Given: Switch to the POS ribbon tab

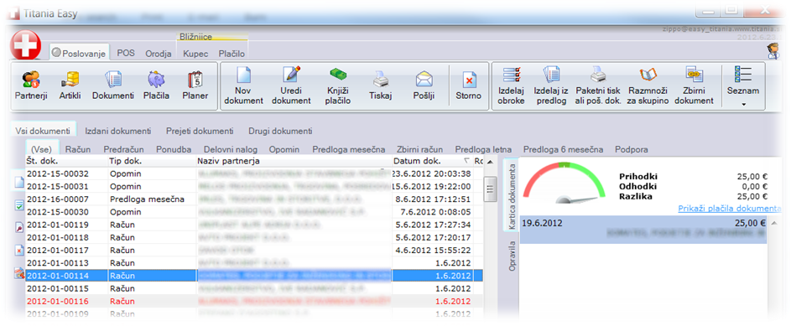Looking at the screenshot, I should (126, 53).
